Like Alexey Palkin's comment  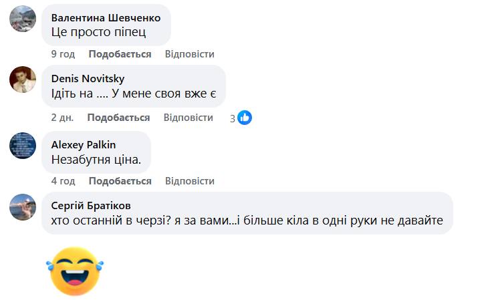120,181
